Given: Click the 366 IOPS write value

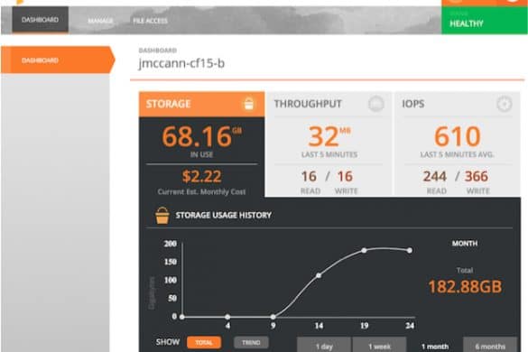Looking at the screenshot, I should [x=477, y=176].
